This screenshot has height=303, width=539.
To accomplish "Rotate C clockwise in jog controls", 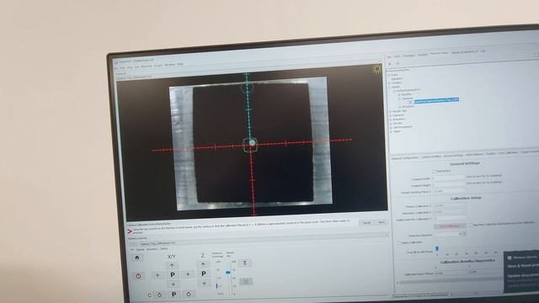I will coord(189,294).
